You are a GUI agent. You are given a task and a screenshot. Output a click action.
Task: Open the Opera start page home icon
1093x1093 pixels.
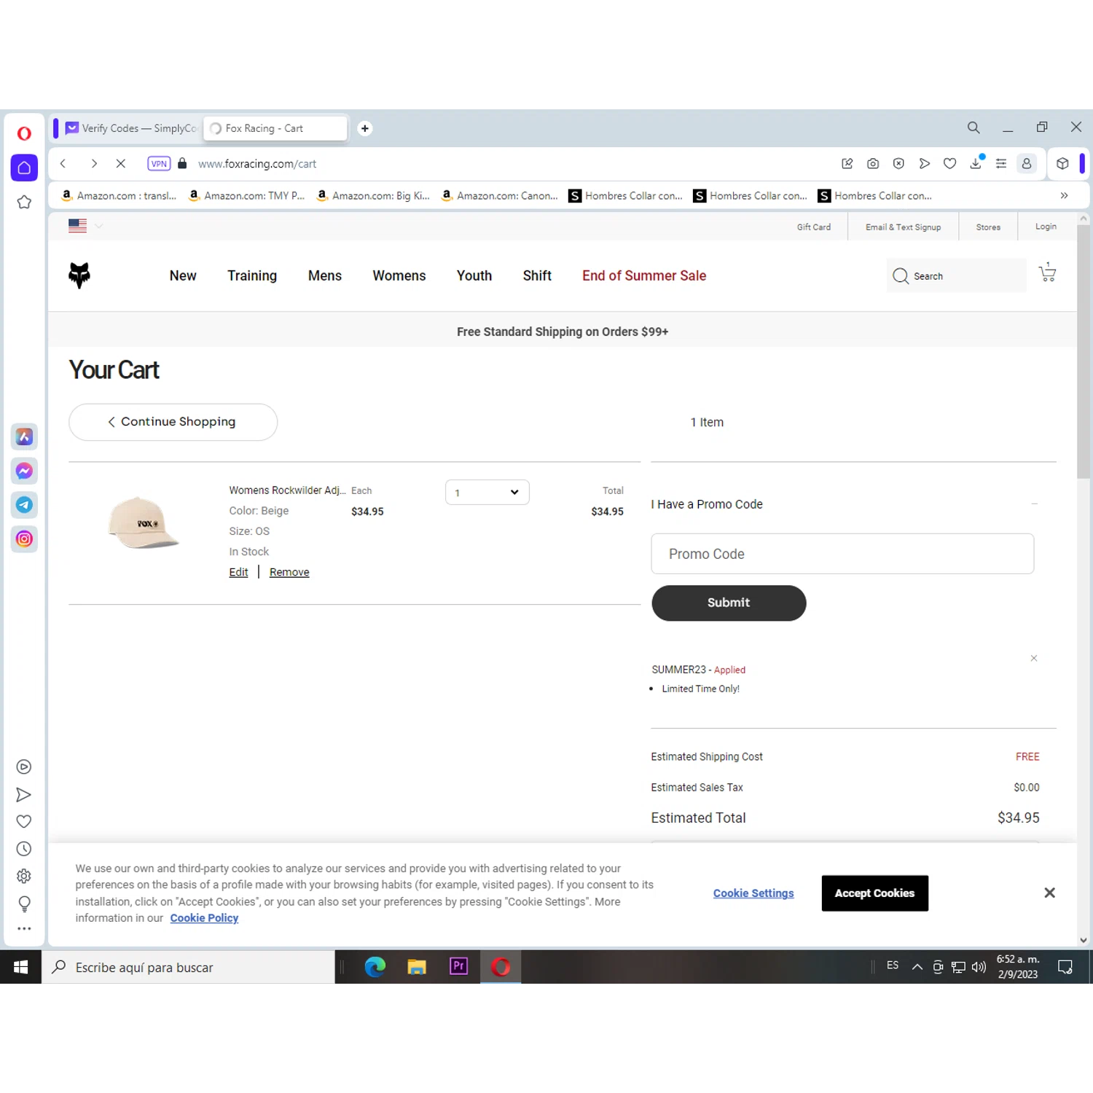click(24, 168)
